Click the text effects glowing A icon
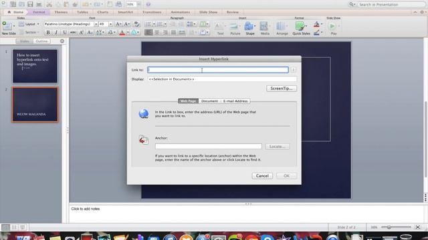Screen dimensions: 428x240 (x=134, y=33)
